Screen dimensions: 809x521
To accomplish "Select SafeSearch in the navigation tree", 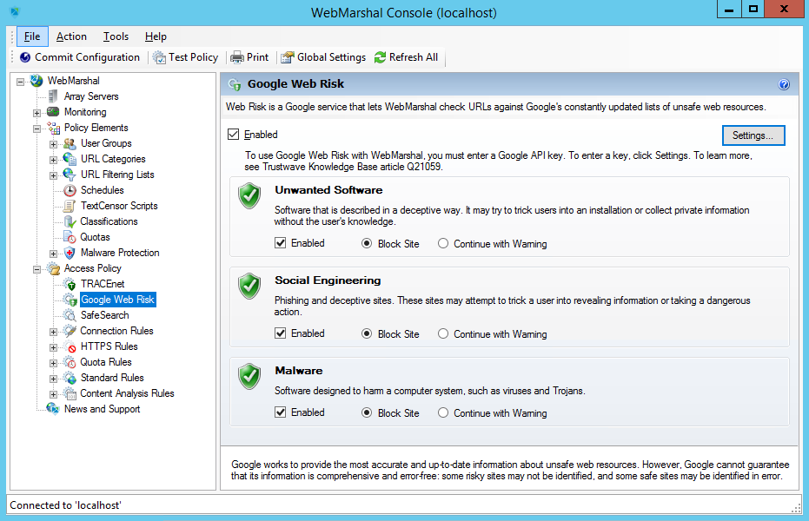I will pos(104,315).
